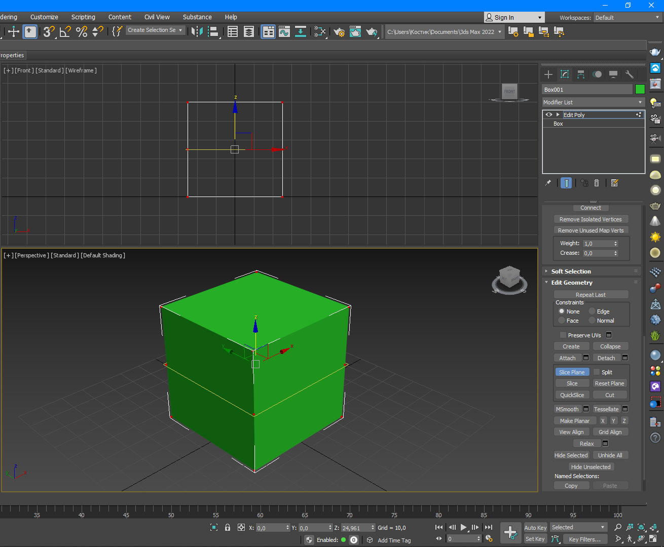
Task: Toggle Show End Result in modifier stack
Action: pyautogui.click(x=566, y=183)
